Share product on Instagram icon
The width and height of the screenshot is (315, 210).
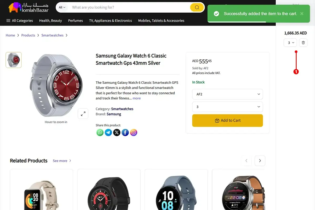click(x=134, y=133)
